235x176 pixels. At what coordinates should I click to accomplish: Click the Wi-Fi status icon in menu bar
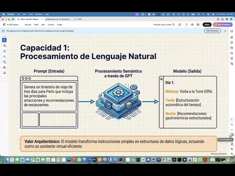pos(199,14)
